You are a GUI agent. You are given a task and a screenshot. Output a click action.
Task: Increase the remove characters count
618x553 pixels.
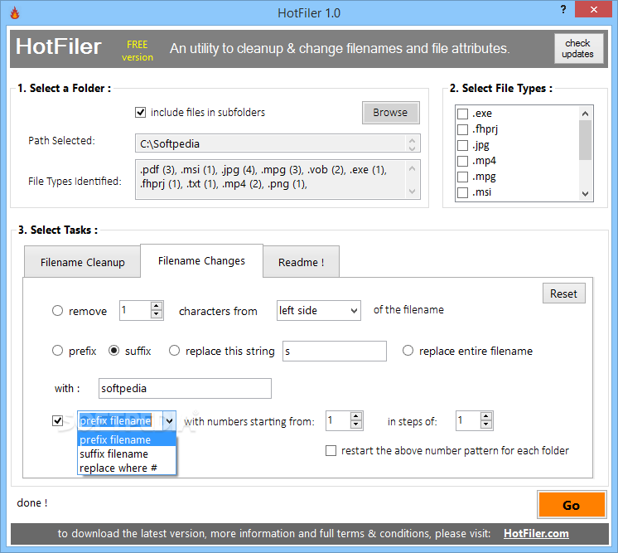[157, 306]
